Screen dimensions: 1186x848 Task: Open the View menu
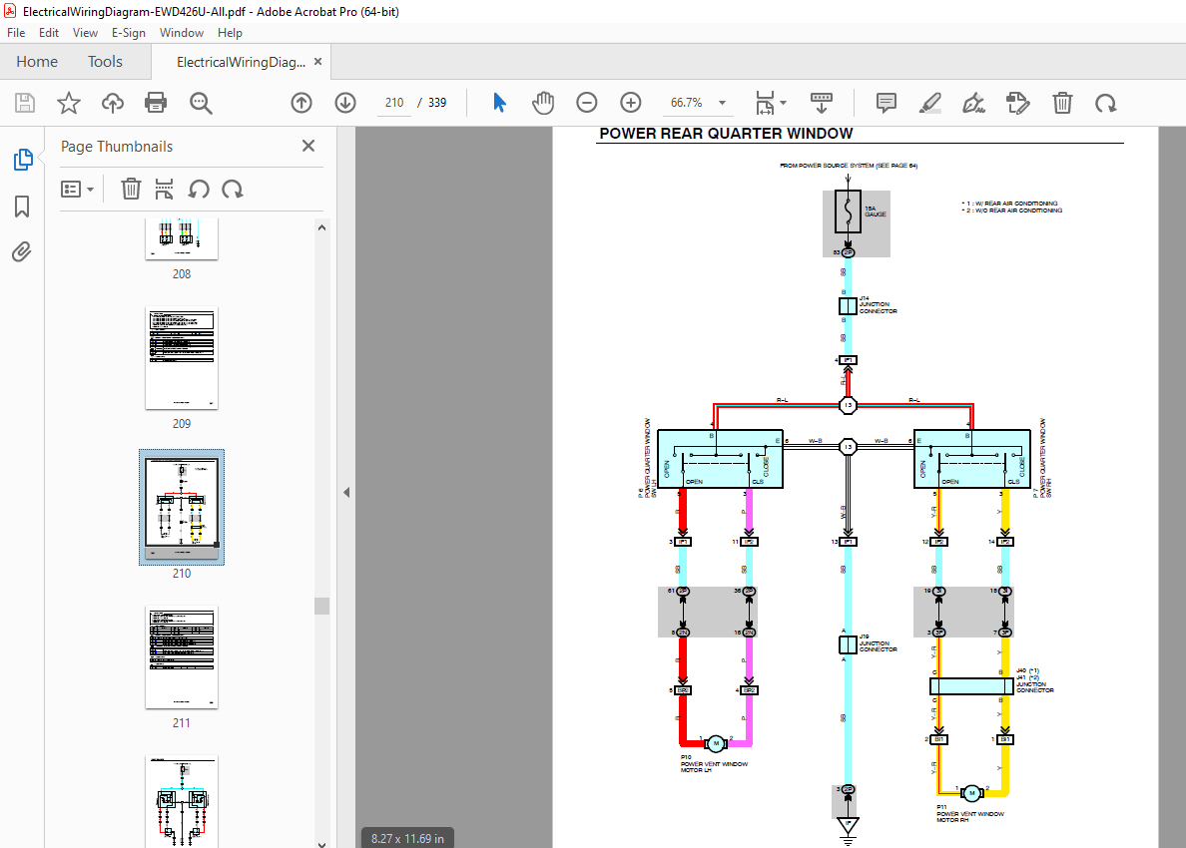pos(85,33)
